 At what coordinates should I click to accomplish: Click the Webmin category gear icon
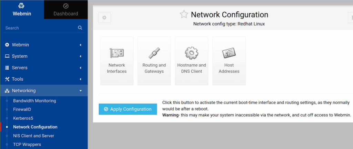point(7,45)
